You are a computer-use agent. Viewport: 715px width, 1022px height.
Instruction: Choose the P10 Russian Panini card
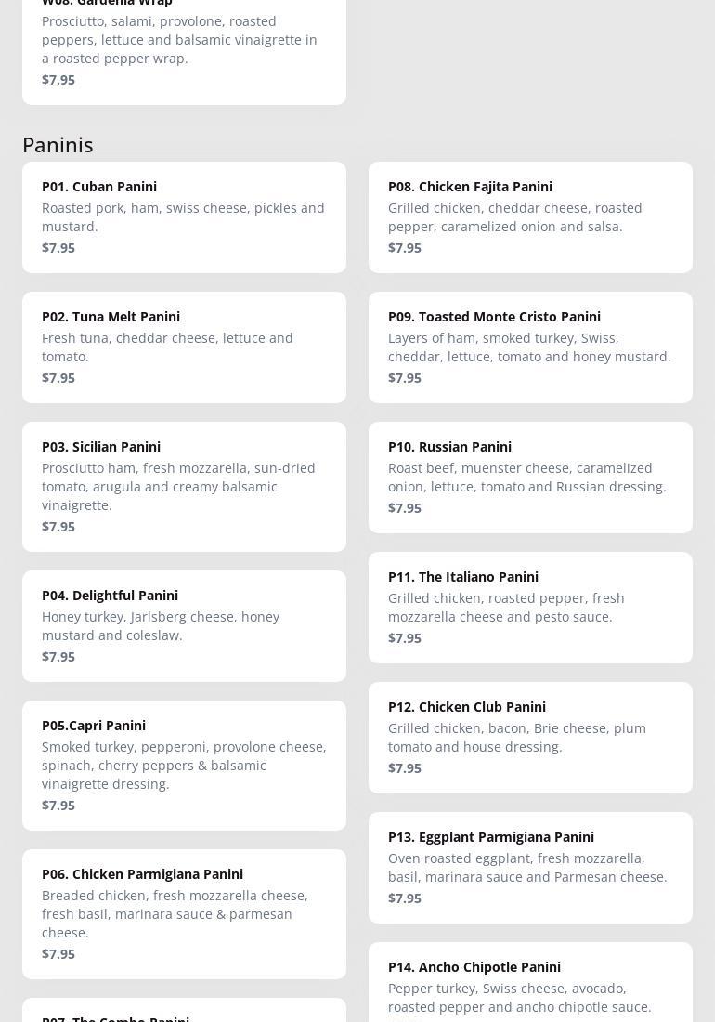530,477
